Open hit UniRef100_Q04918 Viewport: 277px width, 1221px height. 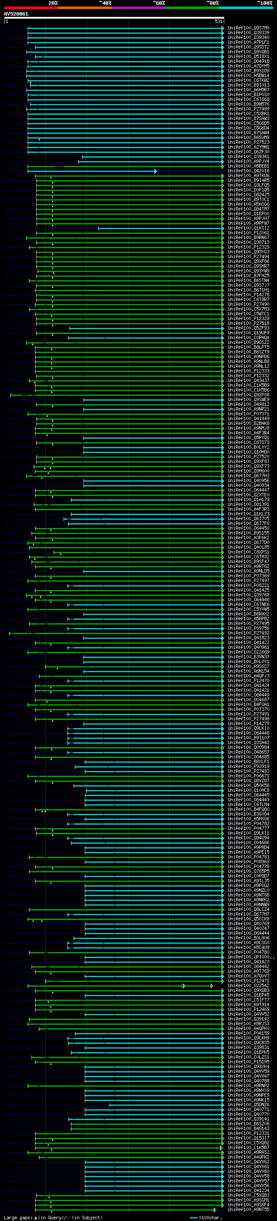pos(248,61)
